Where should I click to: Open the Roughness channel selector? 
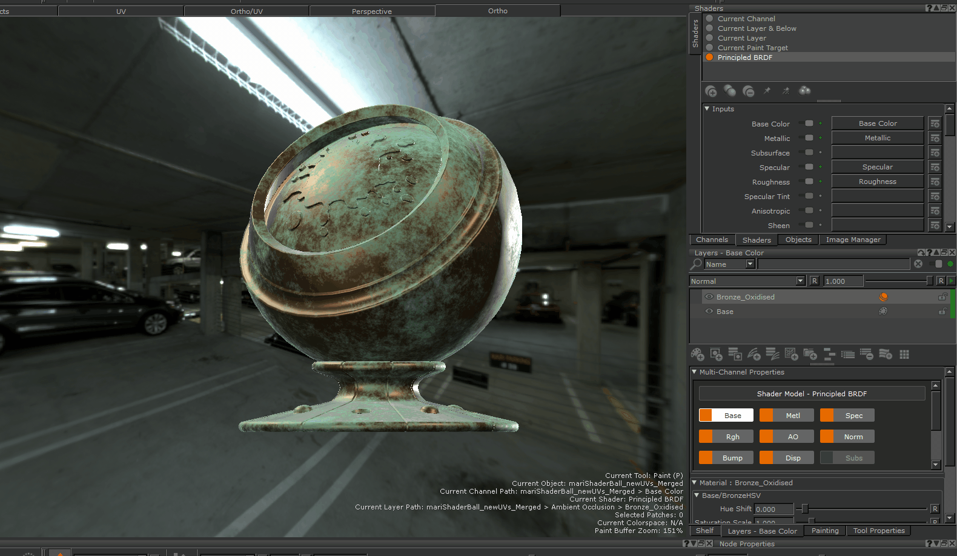[877, 182]
